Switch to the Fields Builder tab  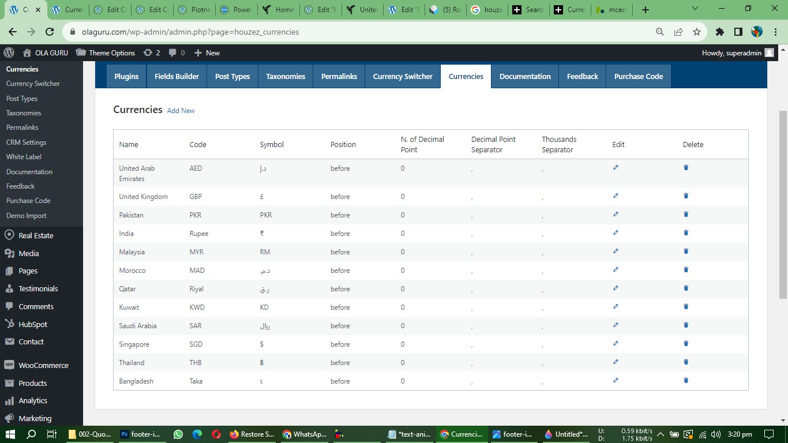[x=177, y=76]
